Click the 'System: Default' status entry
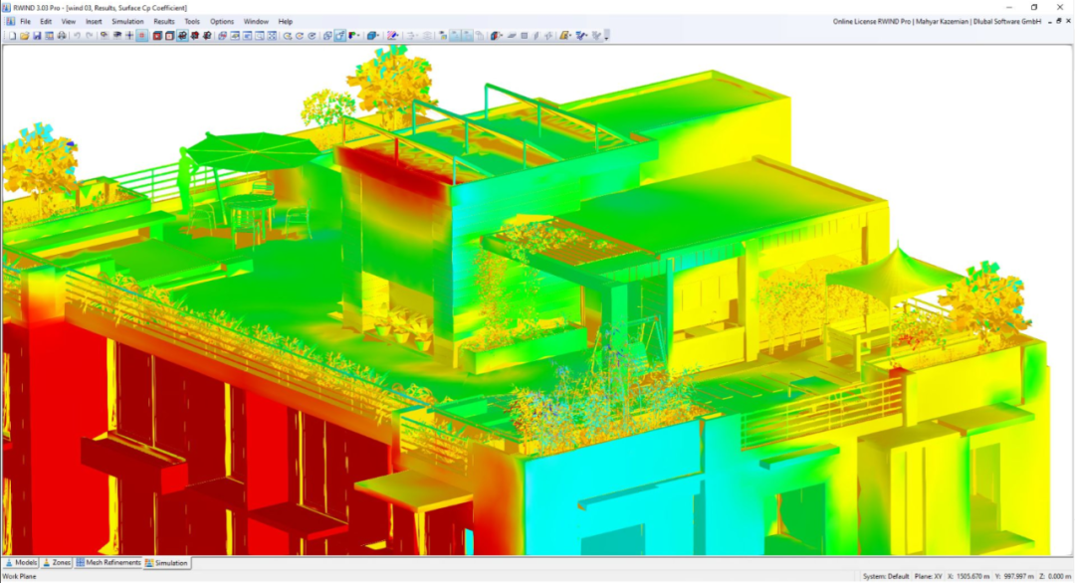 click(x=885, y=577)
